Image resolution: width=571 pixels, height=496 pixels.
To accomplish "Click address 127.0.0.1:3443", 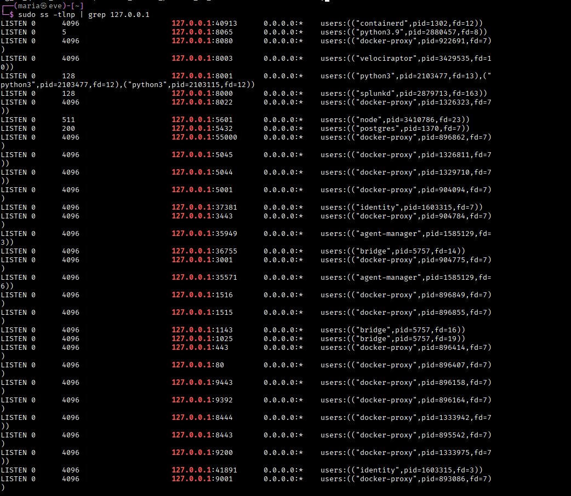I will point(202,216).
